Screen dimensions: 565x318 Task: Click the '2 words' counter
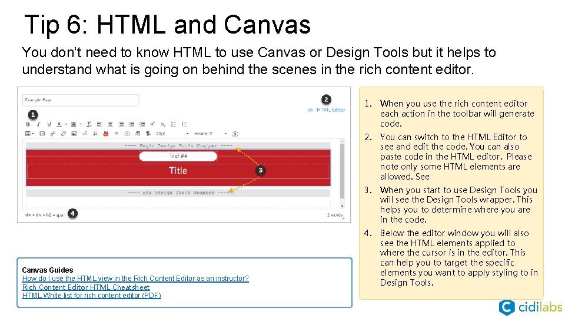pos(335,215)
